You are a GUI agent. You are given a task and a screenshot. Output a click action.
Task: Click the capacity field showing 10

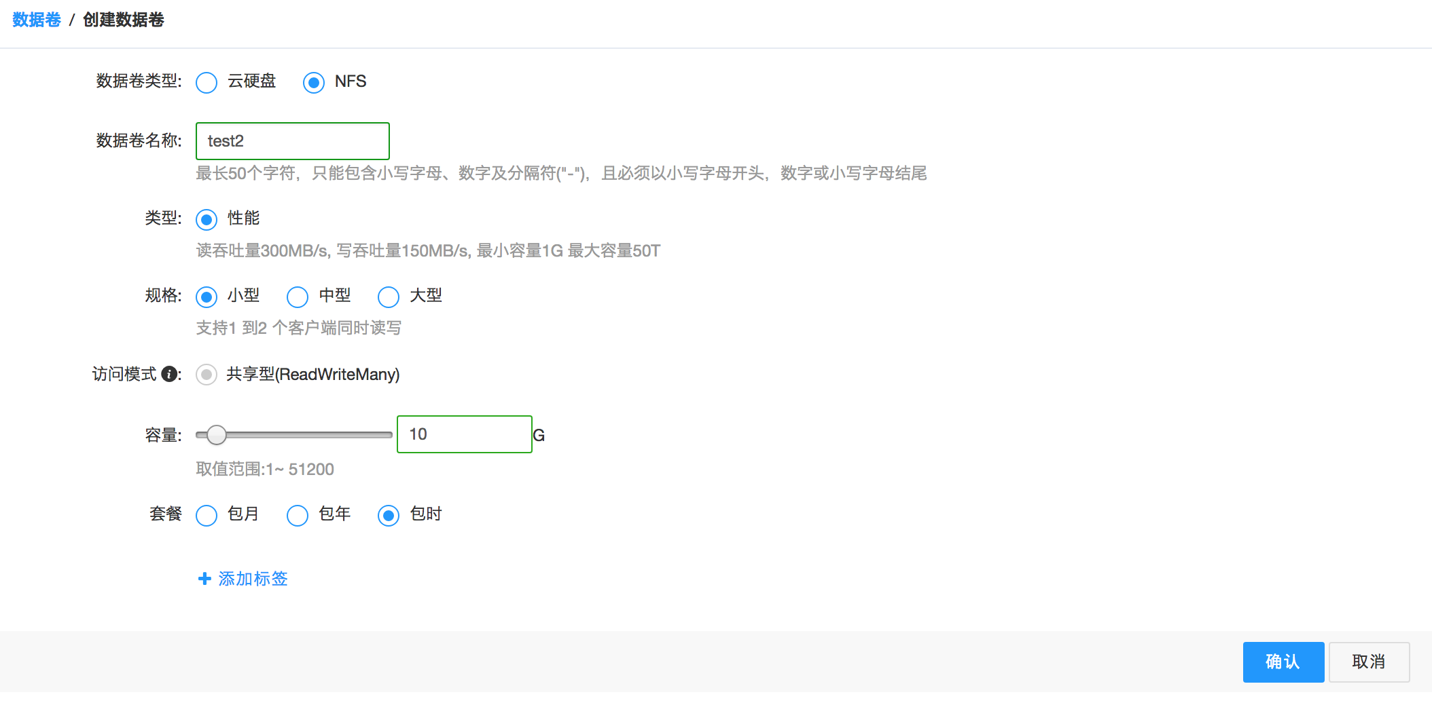[464, 434]
